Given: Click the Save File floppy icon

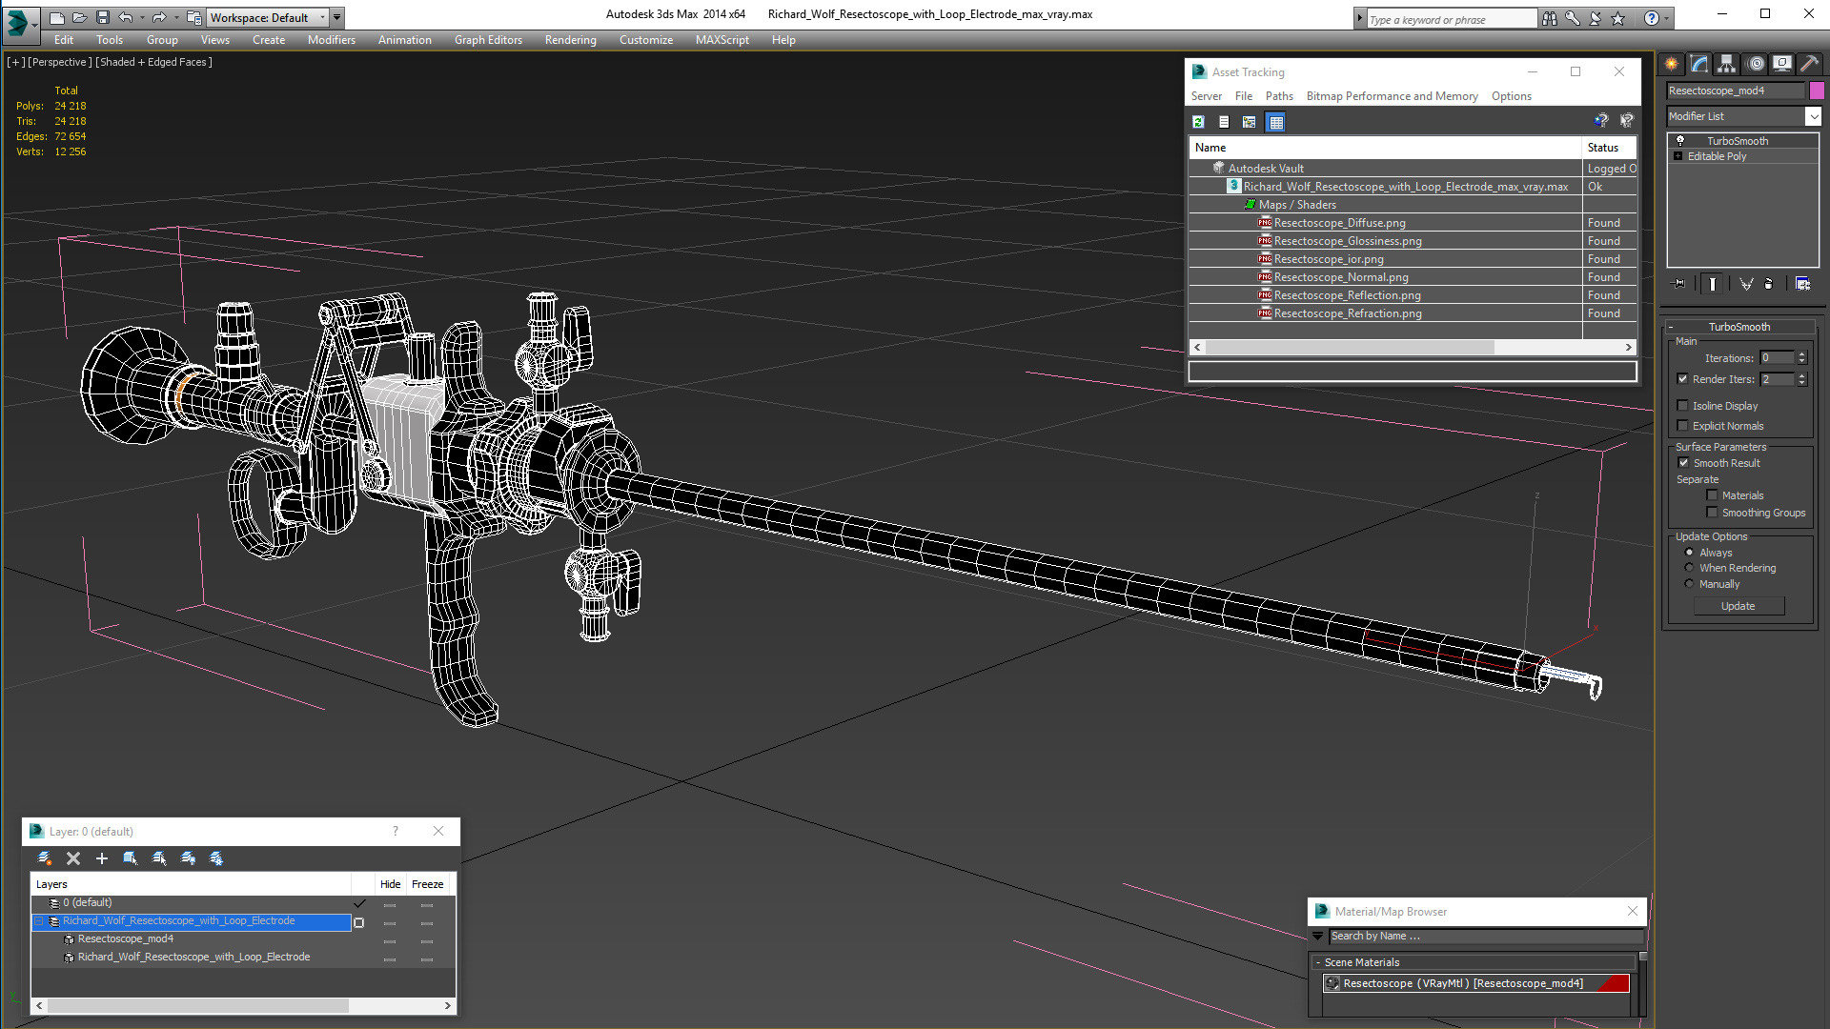Looking at the screenshot, I should [102, 17].
